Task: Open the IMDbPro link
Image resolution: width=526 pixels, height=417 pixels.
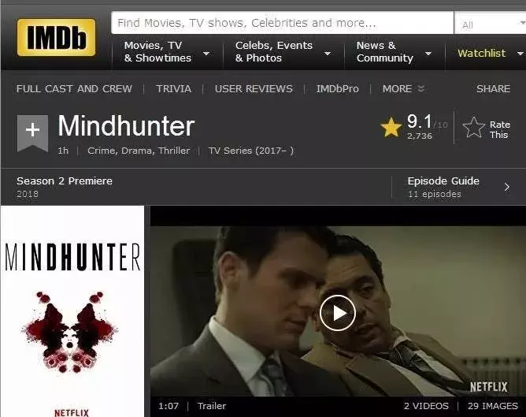Action: 338,88
